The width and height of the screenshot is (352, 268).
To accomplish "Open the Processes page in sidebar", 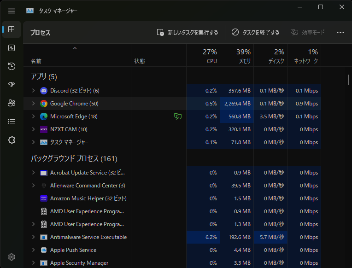I will (12, 29).
